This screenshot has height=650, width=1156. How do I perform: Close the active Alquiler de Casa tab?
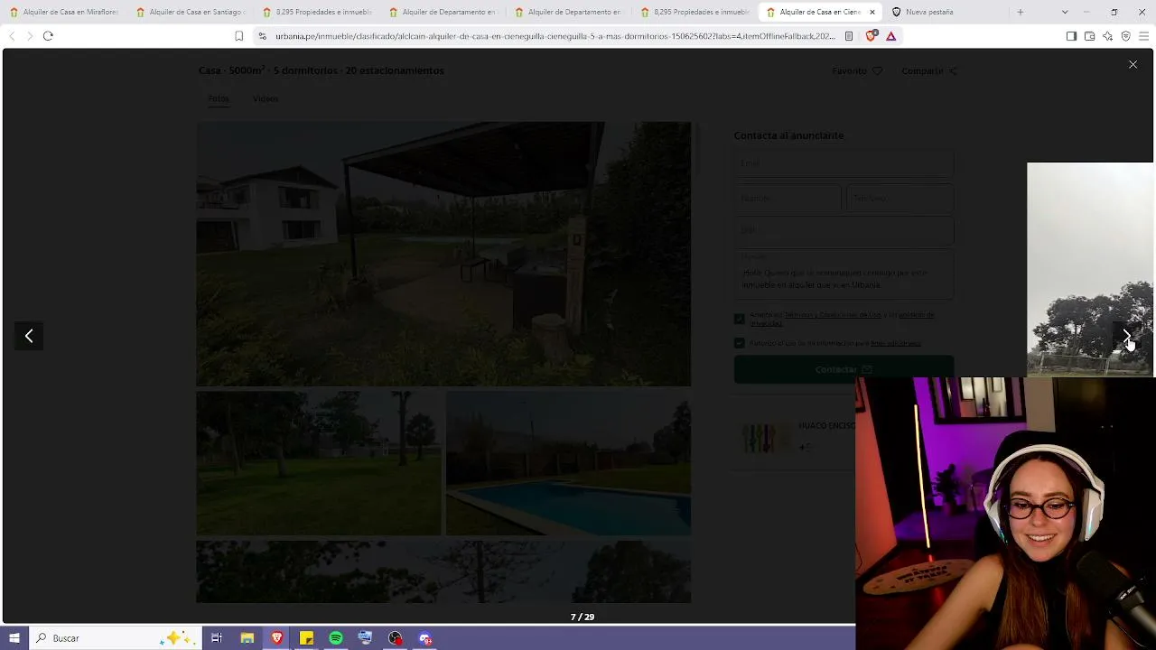tap(872, 12)
